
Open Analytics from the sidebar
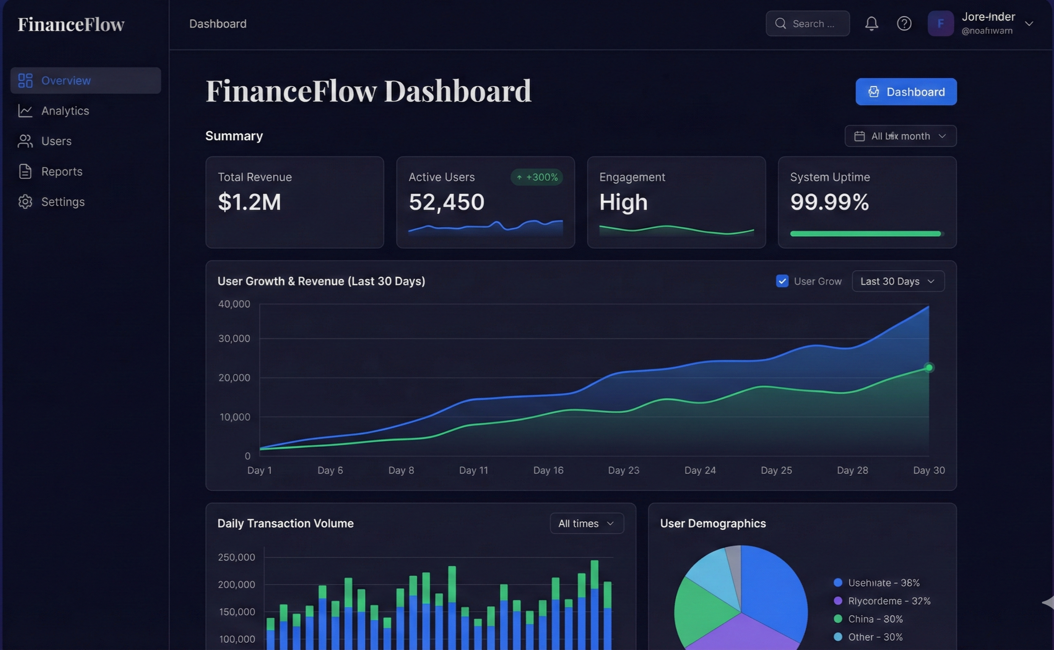(x=85, y=111)
